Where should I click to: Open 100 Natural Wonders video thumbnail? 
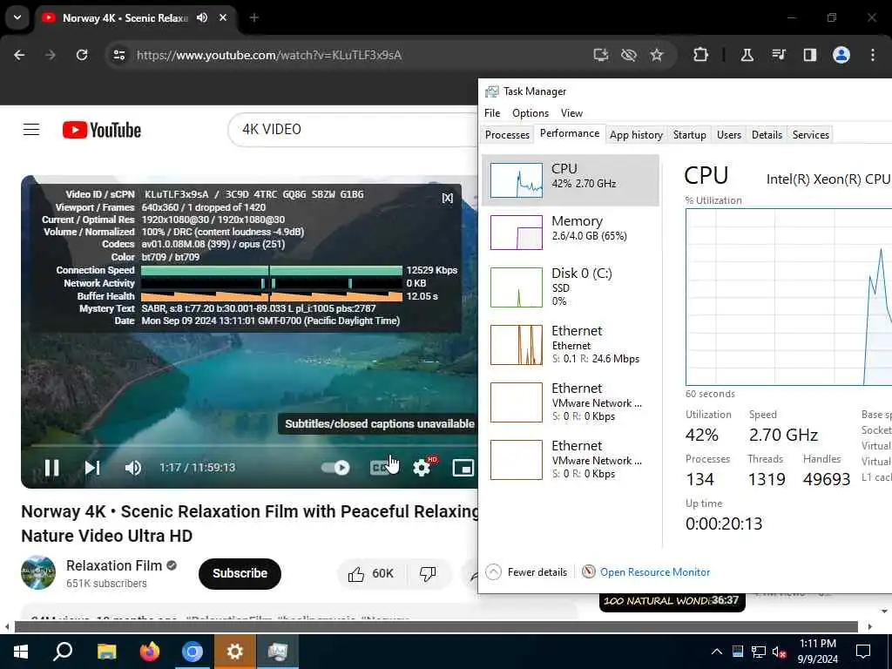(672, 603)
